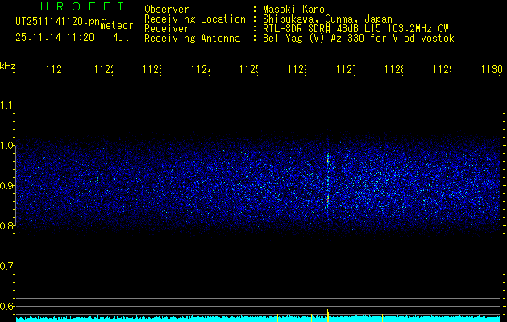
Task: Click the 1.1 kHz frequency tick label
Action: (x=7, y=105)
